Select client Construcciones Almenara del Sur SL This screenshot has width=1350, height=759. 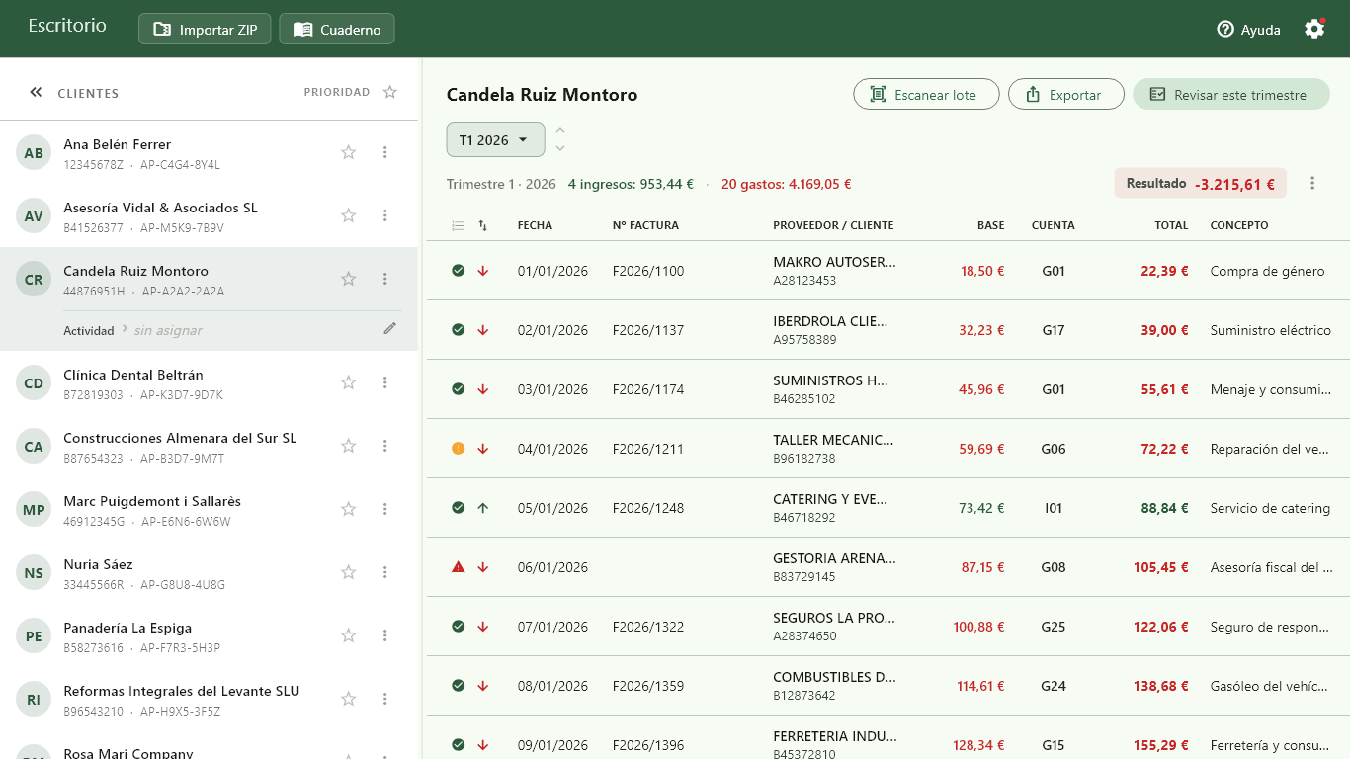point(209,446)
